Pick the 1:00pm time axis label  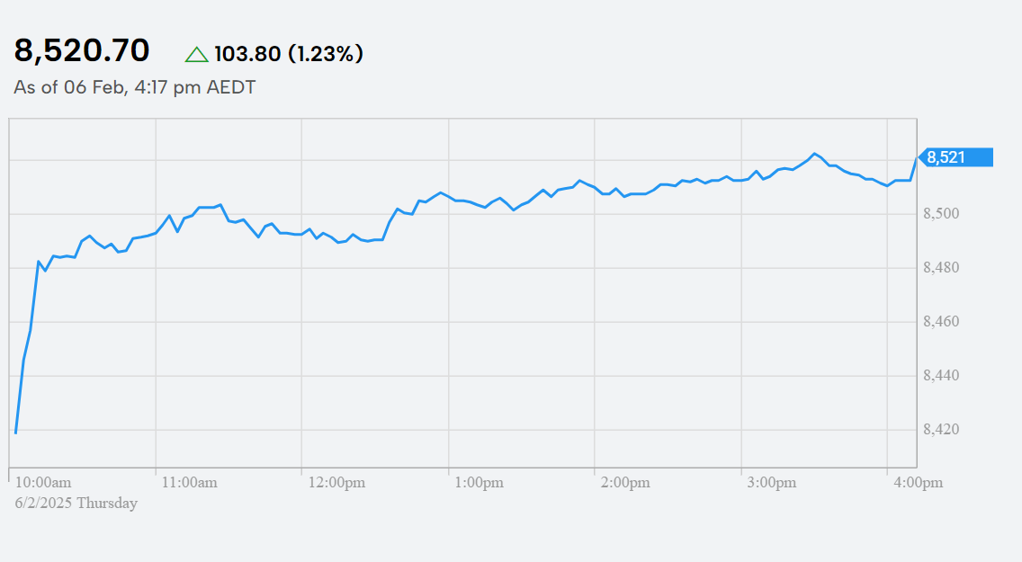pyautogui.click(x=480, y=483)
